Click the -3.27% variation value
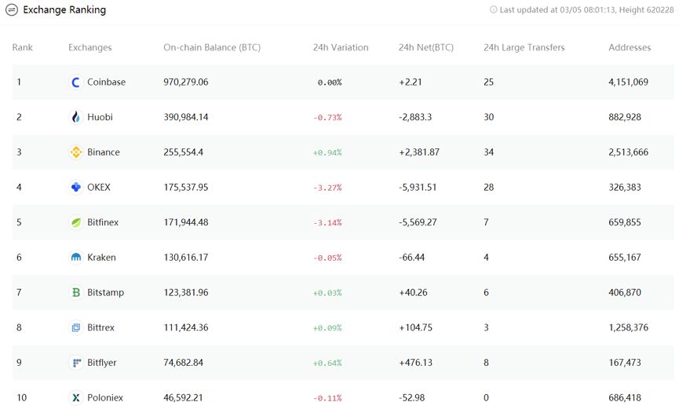 pos(327,188)
